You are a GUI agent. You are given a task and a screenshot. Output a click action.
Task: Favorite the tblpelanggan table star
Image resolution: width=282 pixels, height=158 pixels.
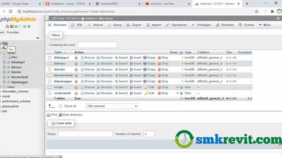coord(76,81)
